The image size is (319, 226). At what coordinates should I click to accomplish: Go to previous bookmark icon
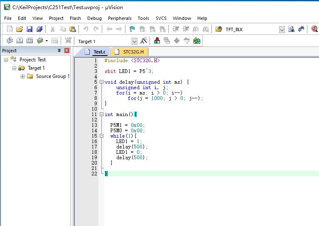click(142, 29)
